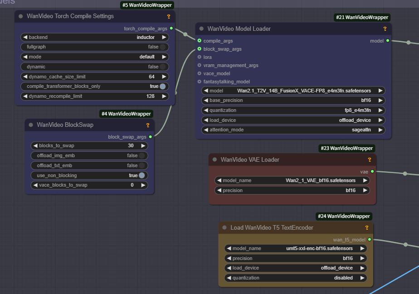
Task: Click the lora input connector
Action: pyautogui.click(x=200, y=57)
